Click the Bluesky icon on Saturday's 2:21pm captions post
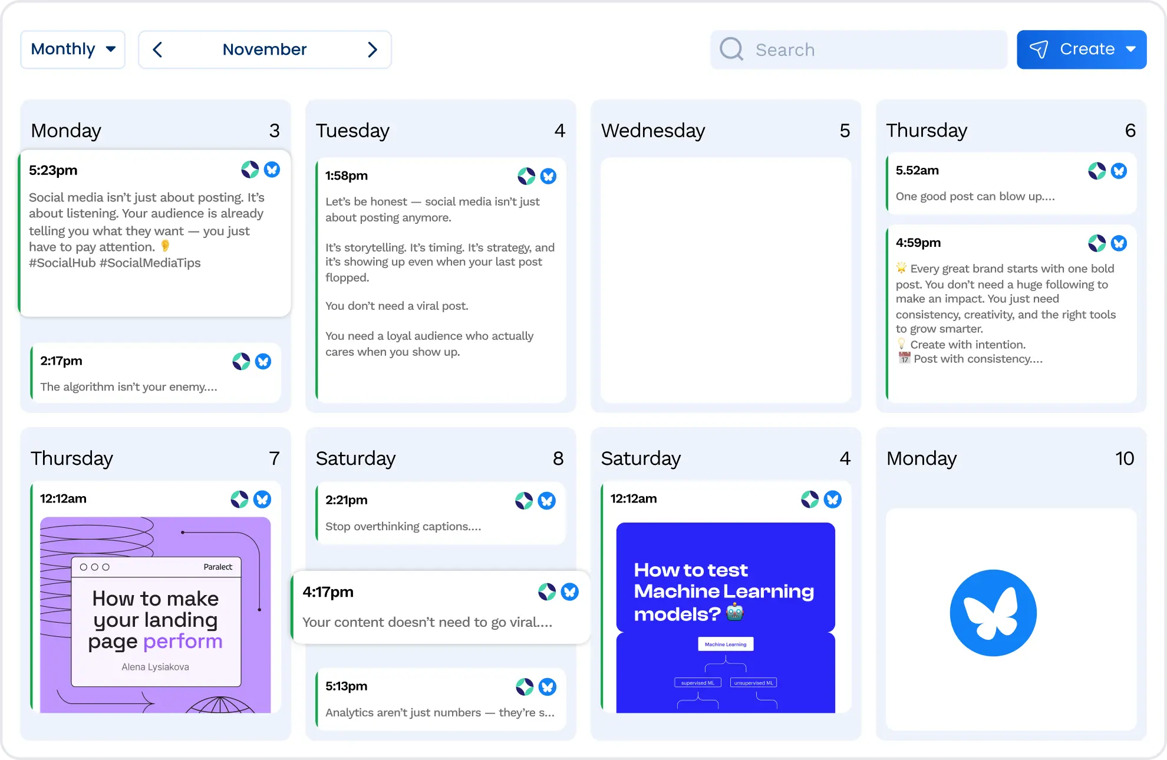 [547, 500]
